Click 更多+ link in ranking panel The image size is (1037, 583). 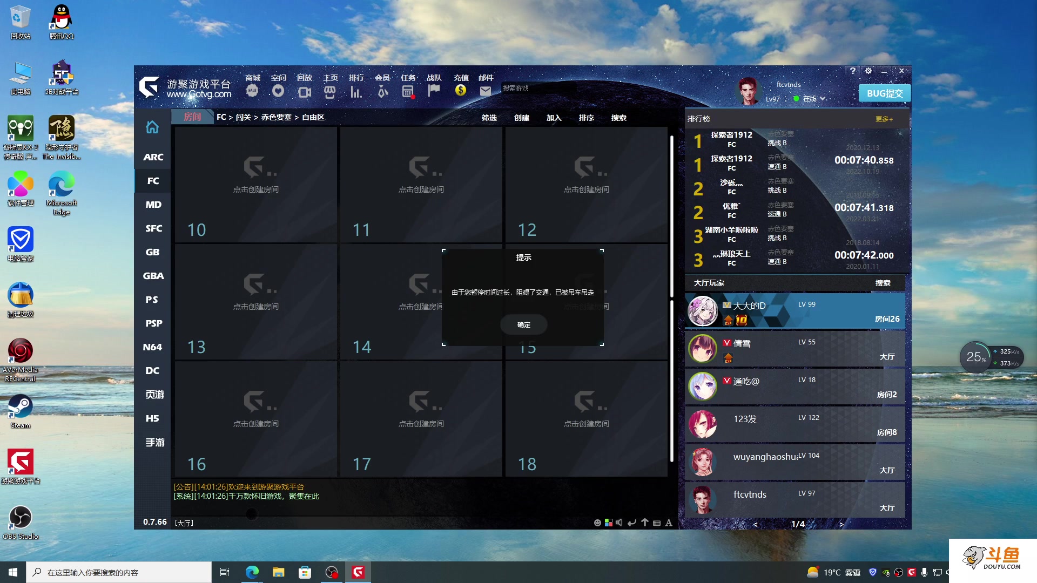coord(884,119)
